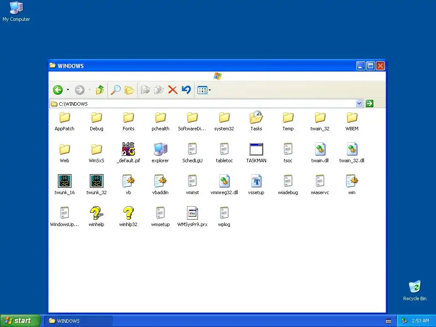Image resolution: width=436 pixels, height=327 pixels.
Task: Select the twunk_32 program icon
Action: point(97,185)
